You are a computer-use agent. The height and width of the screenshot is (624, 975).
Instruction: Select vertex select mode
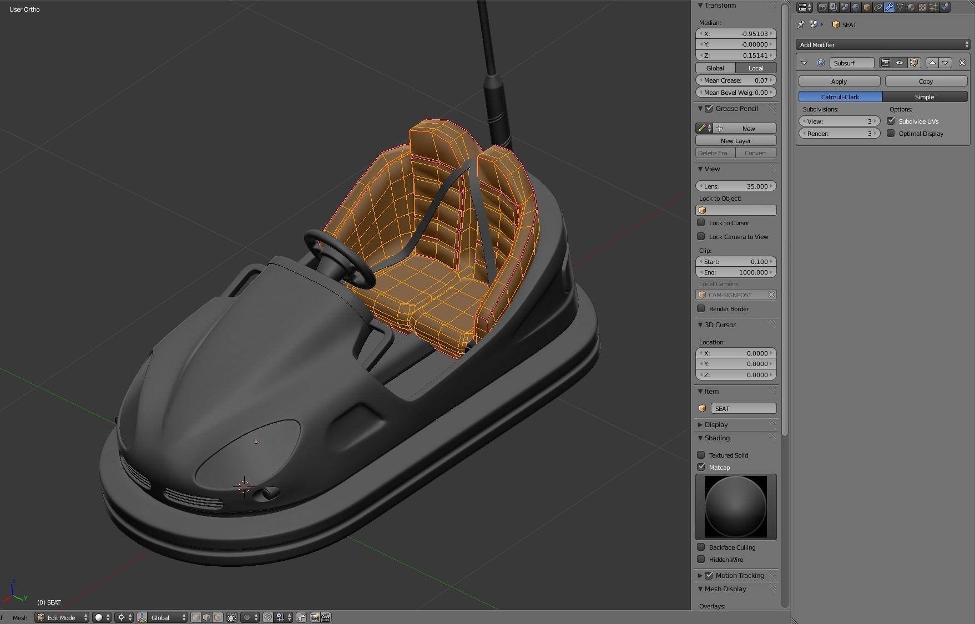(x=196, y=617)
